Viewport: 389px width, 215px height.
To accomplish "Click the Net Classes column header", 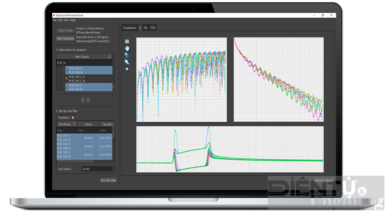I will 84,57.
